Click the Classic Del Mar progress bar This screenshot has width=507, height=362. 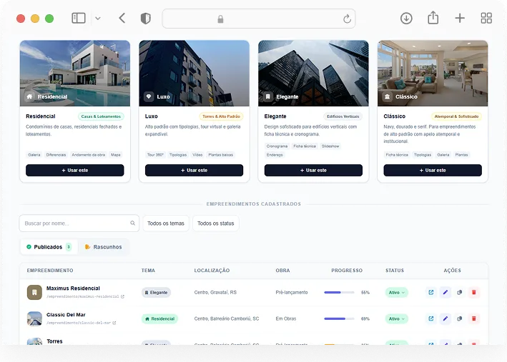(339, 318)
